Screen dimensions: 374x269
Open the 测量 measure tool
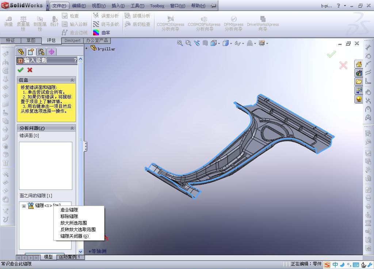8,22
